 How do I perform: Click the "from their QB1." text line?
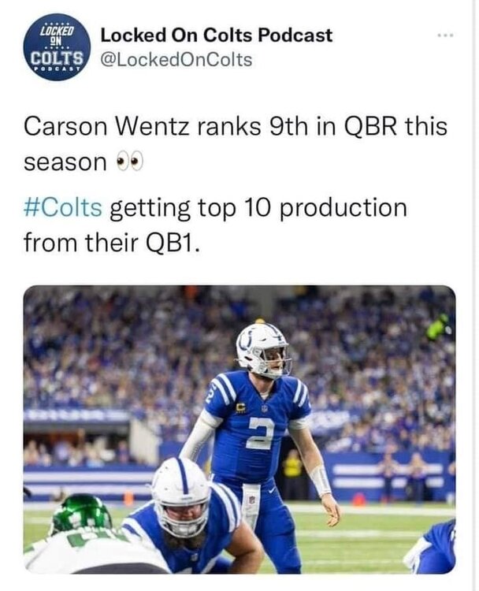click(x=113, y=243)
